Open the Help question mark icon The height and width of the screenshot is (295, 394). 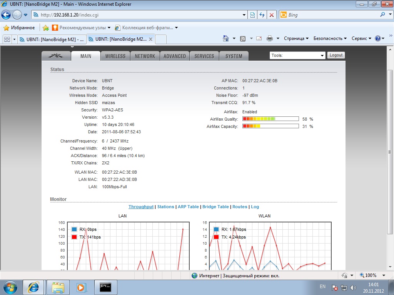[x=378, y=38]
